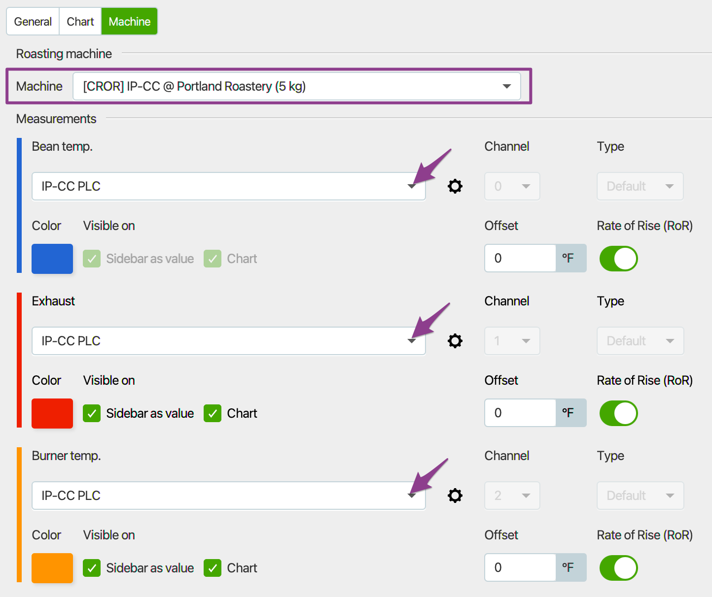Open Bean temp. Channel 0 dropdown

[x=512, y=186]
